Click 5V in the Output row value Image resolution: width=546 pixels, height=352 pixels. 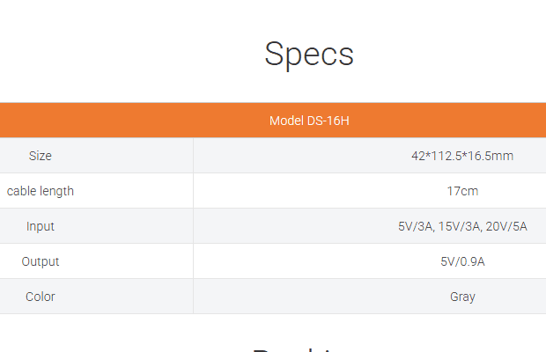click(x=448, y=261)
